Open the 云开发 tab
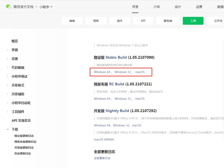This screenshot has width=224, height=168. (218, 21)
